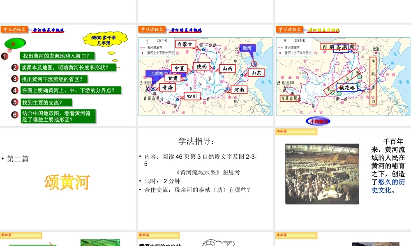
Task: Click the 内蒙古高原 red box on the right map
Action: [338, 47]
